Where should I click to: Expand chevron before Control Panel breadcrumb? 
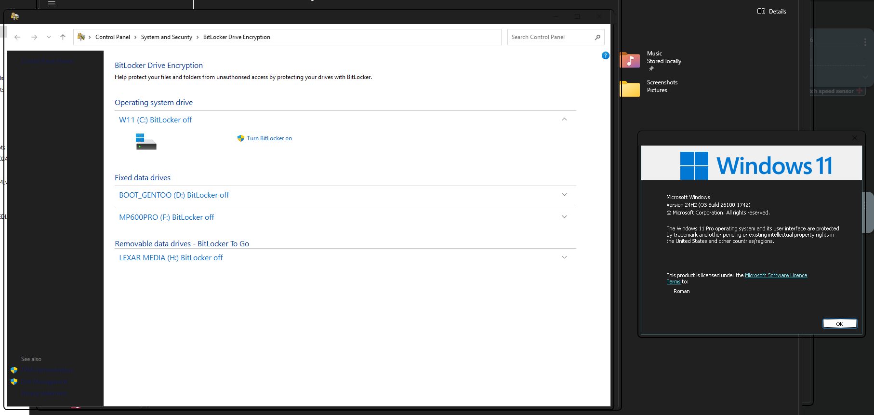click(90, 37)
